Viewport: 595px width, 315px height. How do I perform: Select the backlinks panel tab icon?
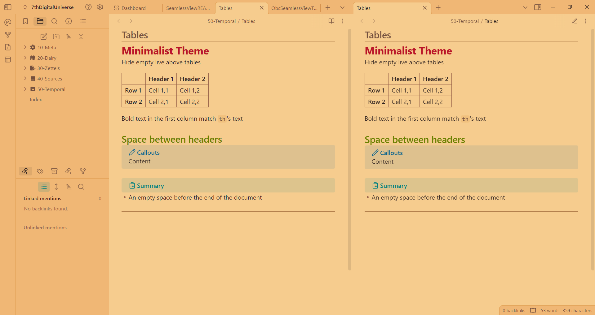[25, 171]
